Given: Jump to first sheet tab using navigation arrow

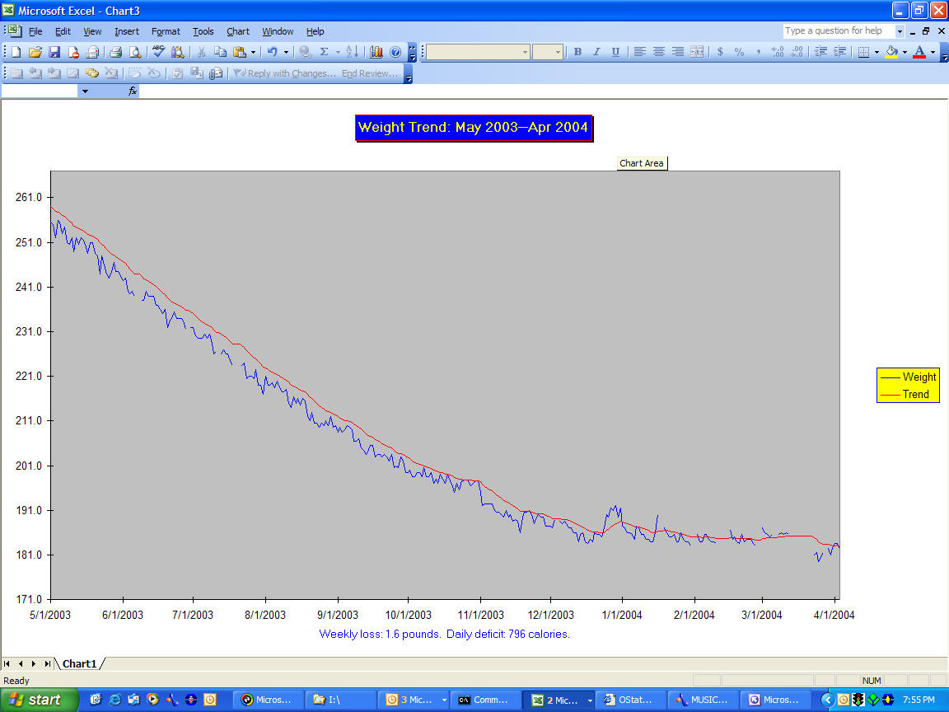Looking at the screenshot, I should tap(7, 664).
